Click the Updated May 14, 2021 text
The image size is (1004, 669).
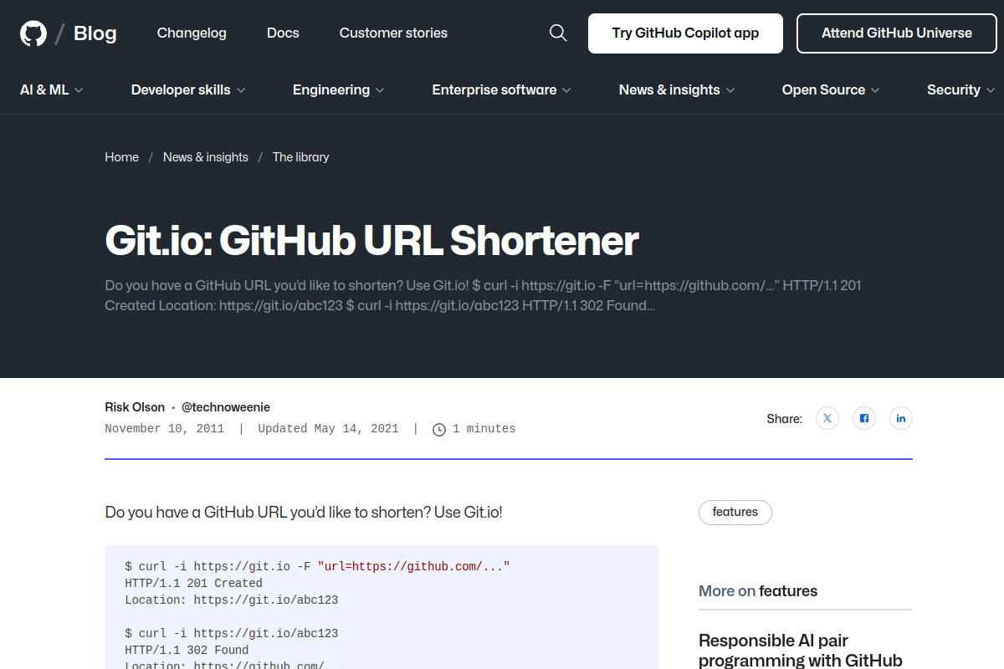(x=328, y=429)
